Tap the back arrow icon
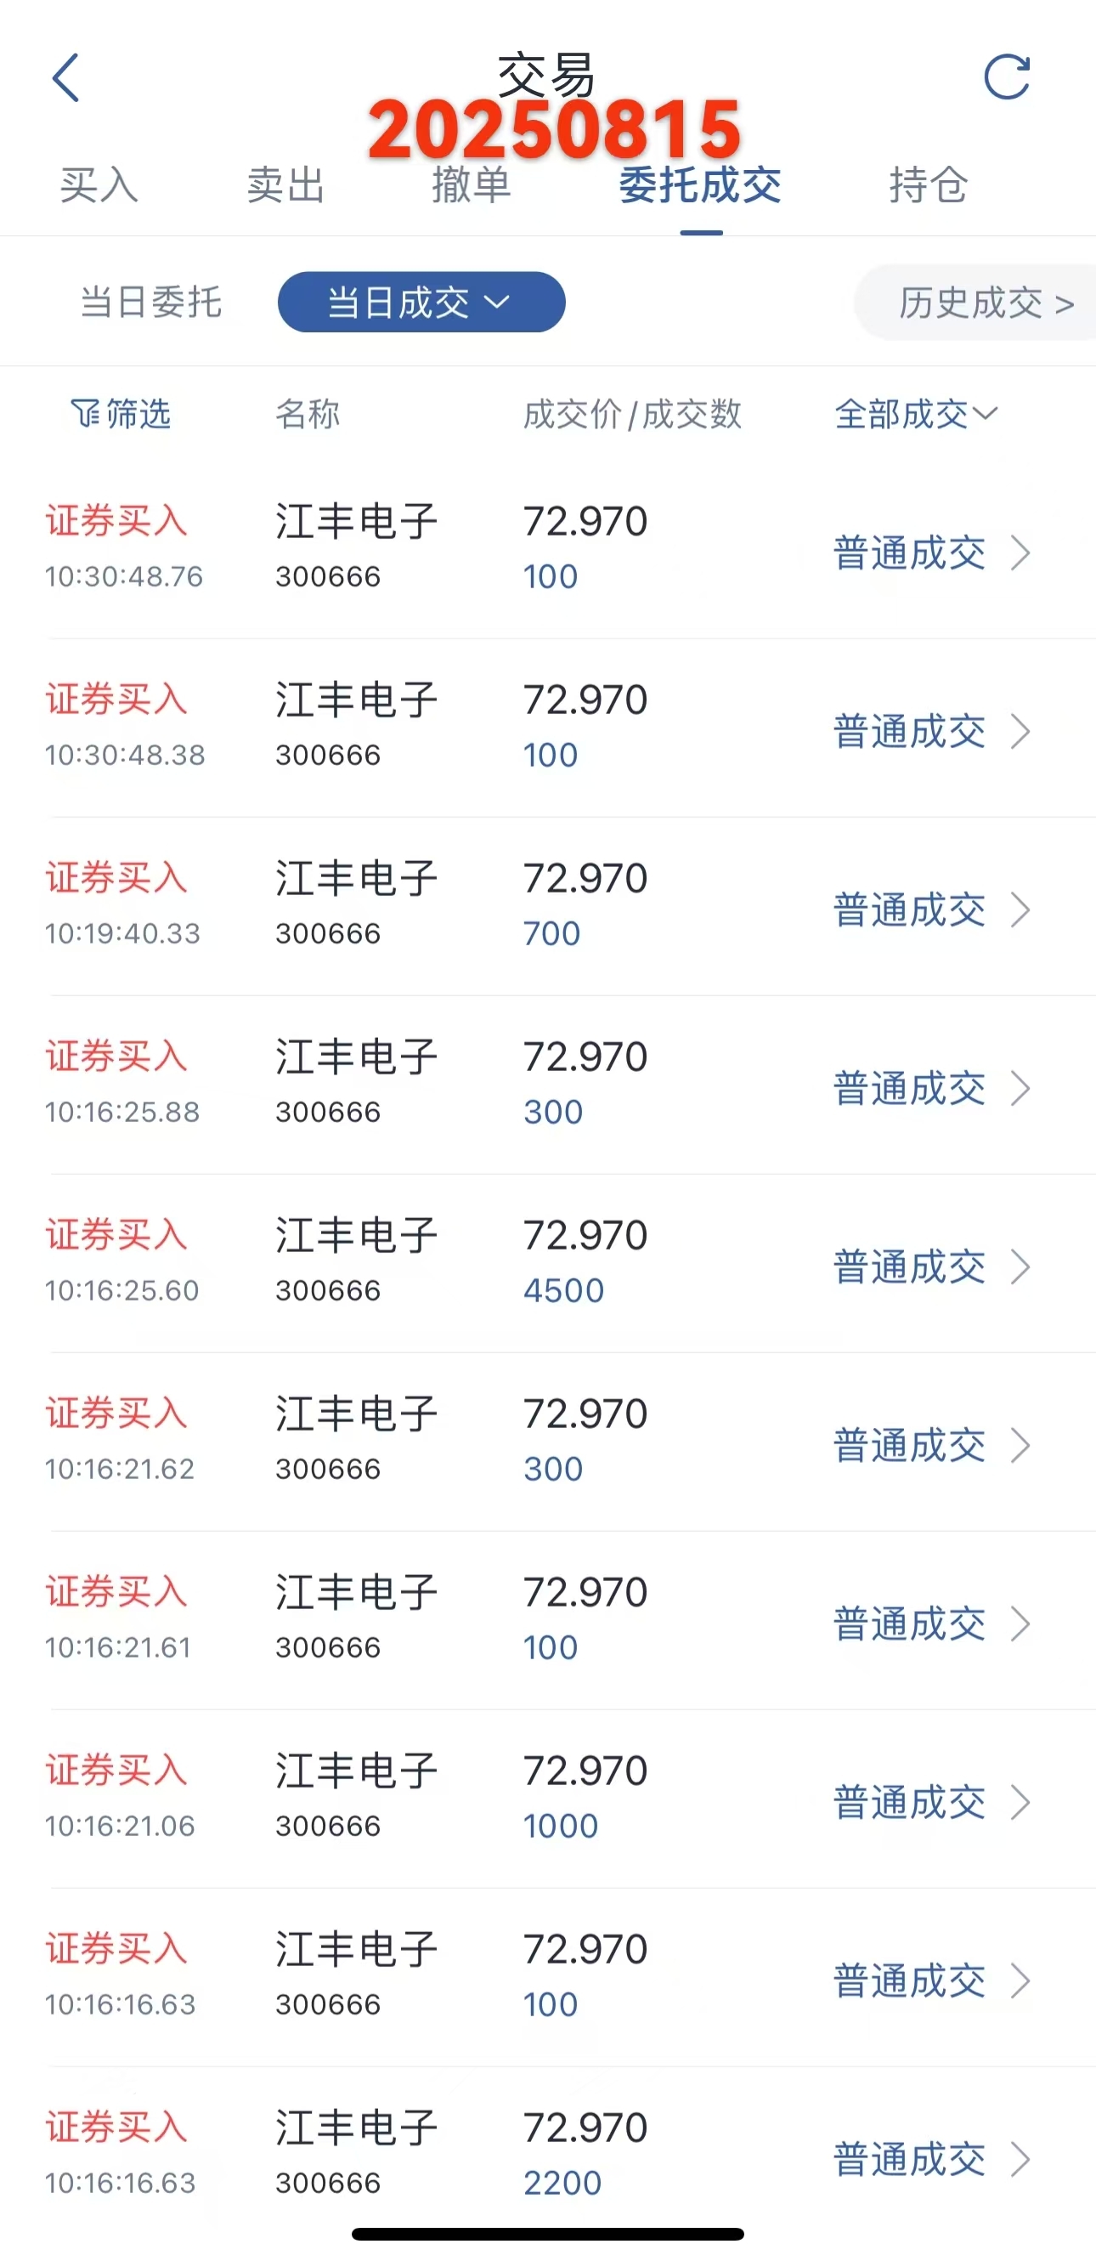This screenshot has height=2244, width=1096. pos(66,77)
